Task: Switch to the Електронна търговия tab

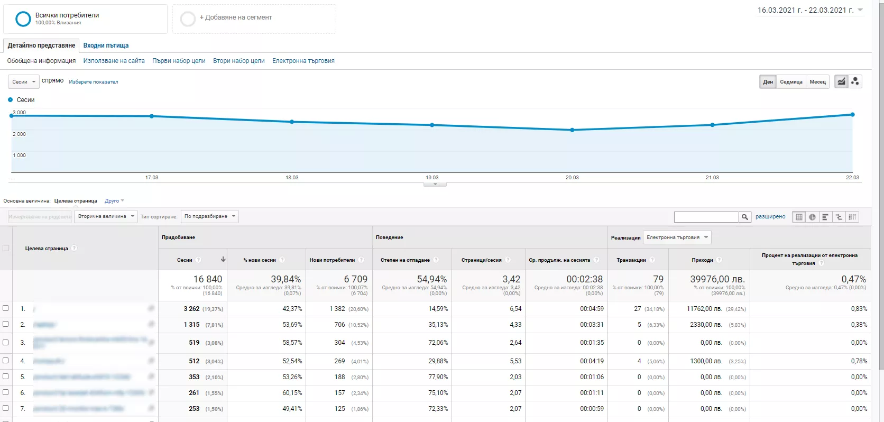Action: 303,61
